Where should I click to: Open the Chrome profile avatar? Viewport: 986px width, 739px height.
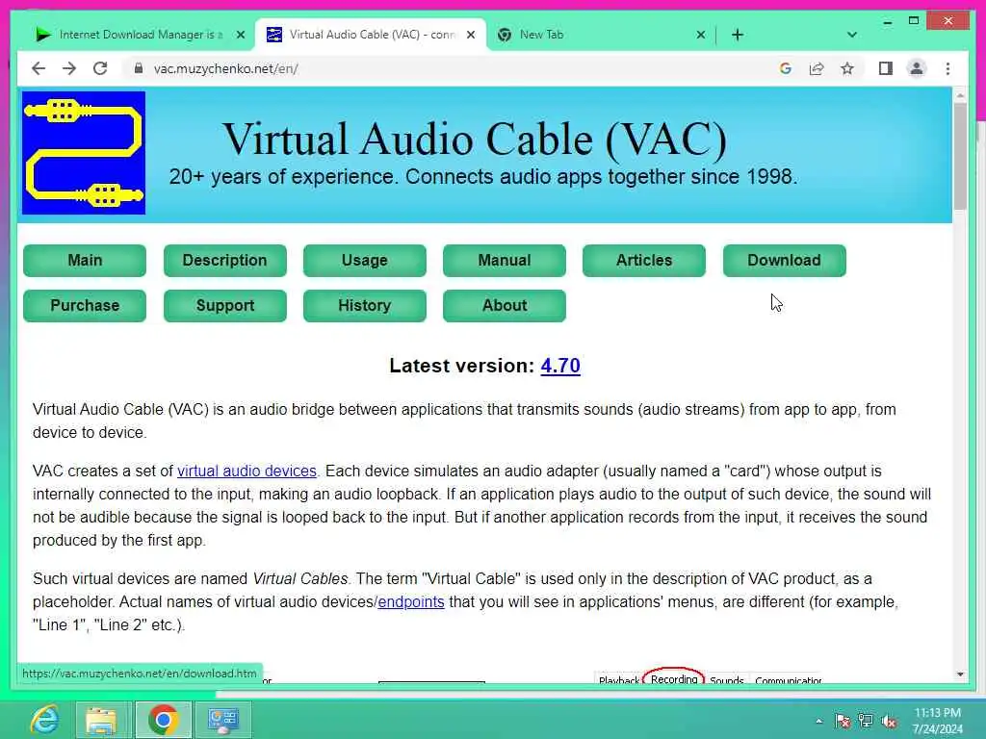coord(917,68)
